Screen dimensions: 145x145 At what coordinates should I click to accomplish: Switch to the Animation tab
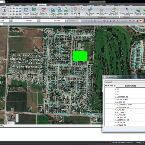pyautogui.click(x=121, y=5)
